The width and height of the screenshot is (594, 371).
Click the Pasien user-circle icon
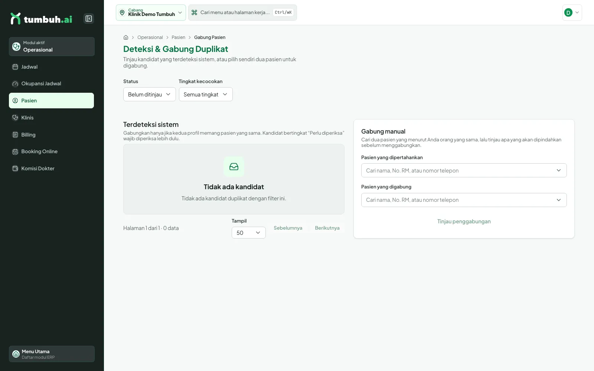(x=15, y=101)
